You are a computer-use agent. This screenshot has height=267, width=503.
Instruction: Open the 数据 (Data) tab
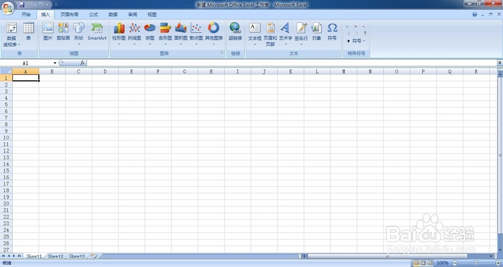[113, 15]
